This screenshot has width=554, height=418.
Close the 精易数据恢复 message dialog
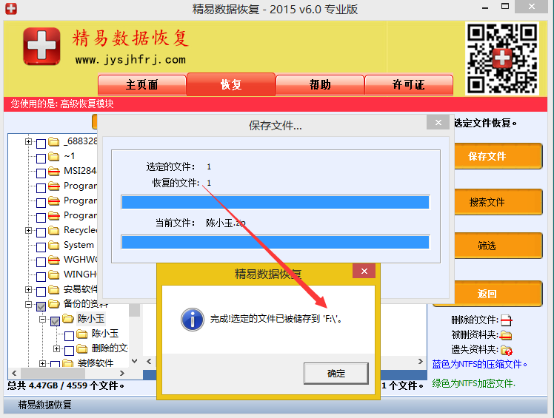click(x=364, y=271)
